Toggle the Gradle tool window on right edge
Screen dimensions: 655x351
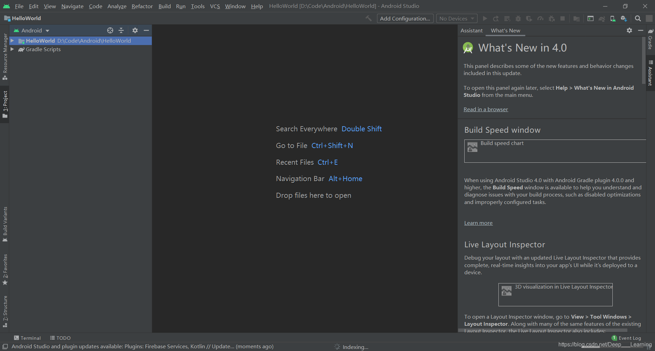651,39
